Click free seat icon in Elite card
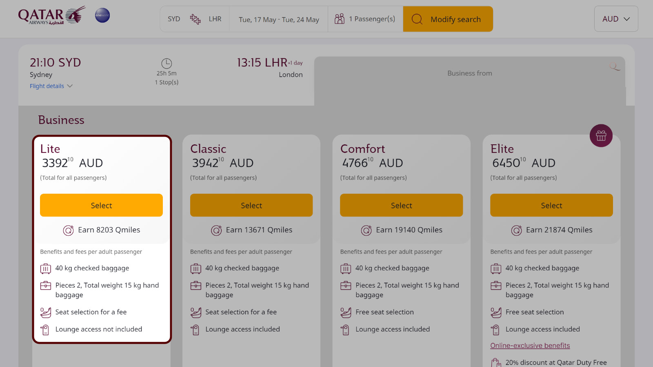Viewport: 653px width, 367px height. click(x=496, y=313)
